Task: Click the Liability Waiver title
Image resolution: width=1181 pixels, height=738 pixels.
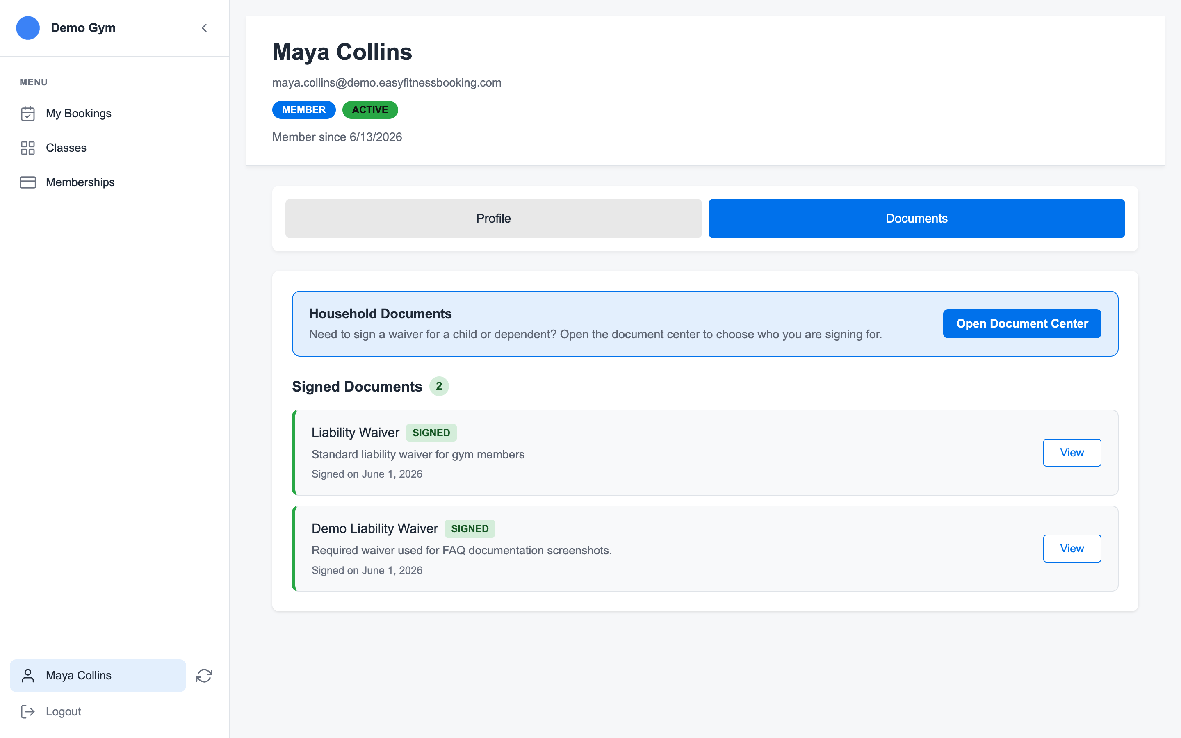Action: tap(355, 433)
